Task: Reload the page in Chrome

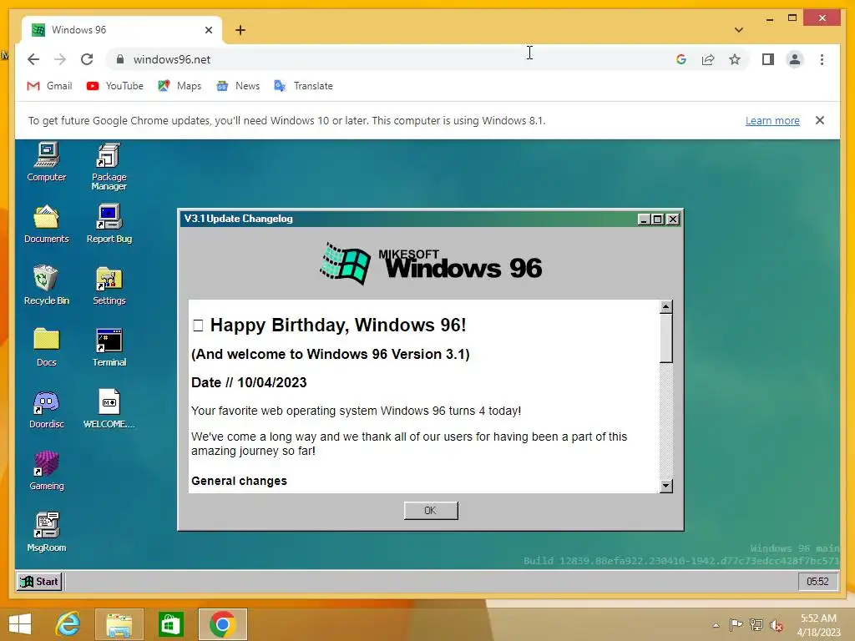Action: click(87, 59)
